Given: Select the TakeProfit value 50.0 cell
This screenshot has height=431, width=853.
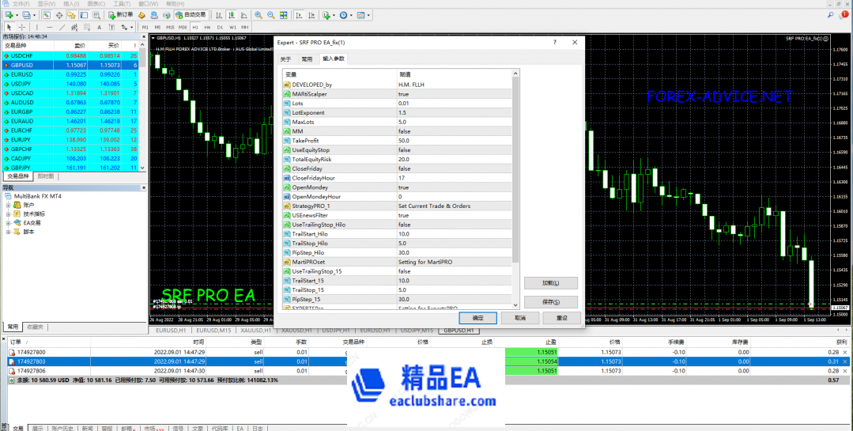Looking at the screenshot, I should pyautogui.click(x=455, y=141).
